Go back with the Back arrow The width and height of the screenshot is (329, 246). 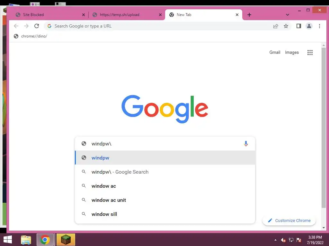[16, 26]
